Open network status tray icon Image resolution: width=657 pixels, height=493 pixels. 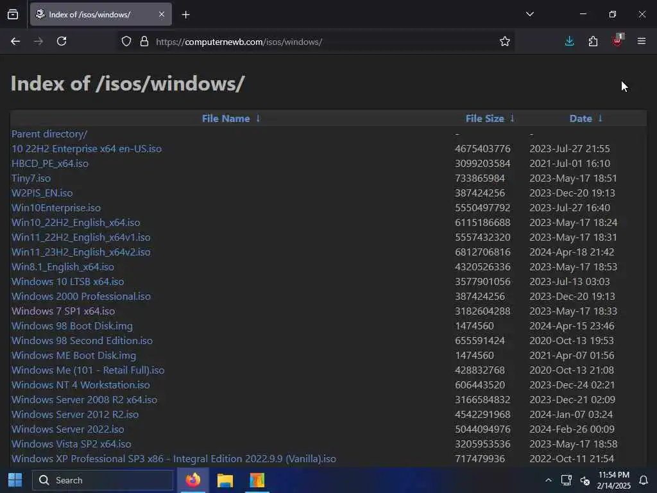(x=566, y=480)
